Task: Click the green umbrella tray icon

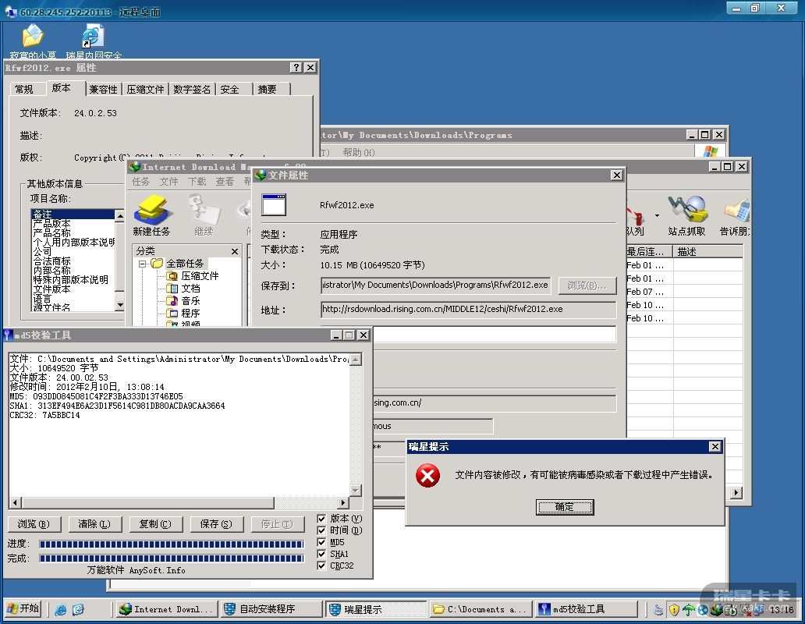Action: click(689, 610)
